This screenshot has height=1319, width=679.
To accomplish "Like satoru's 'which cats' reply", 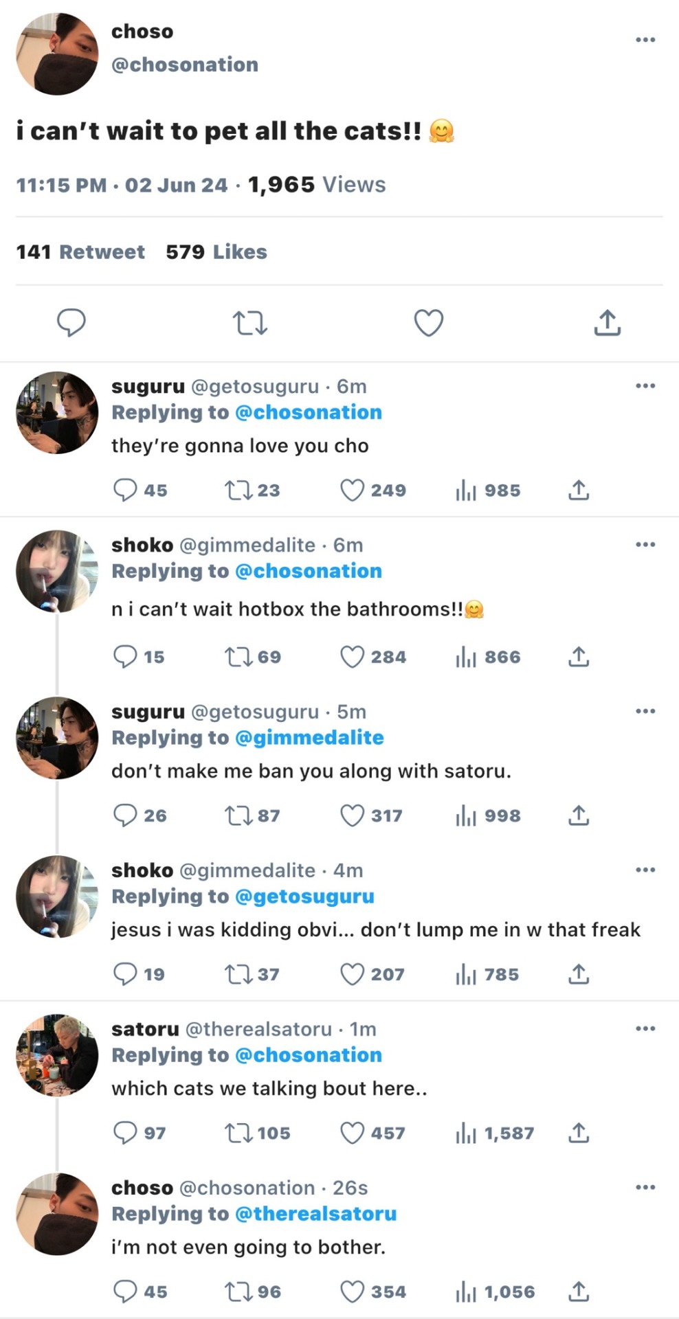I will pos(353,1133).
